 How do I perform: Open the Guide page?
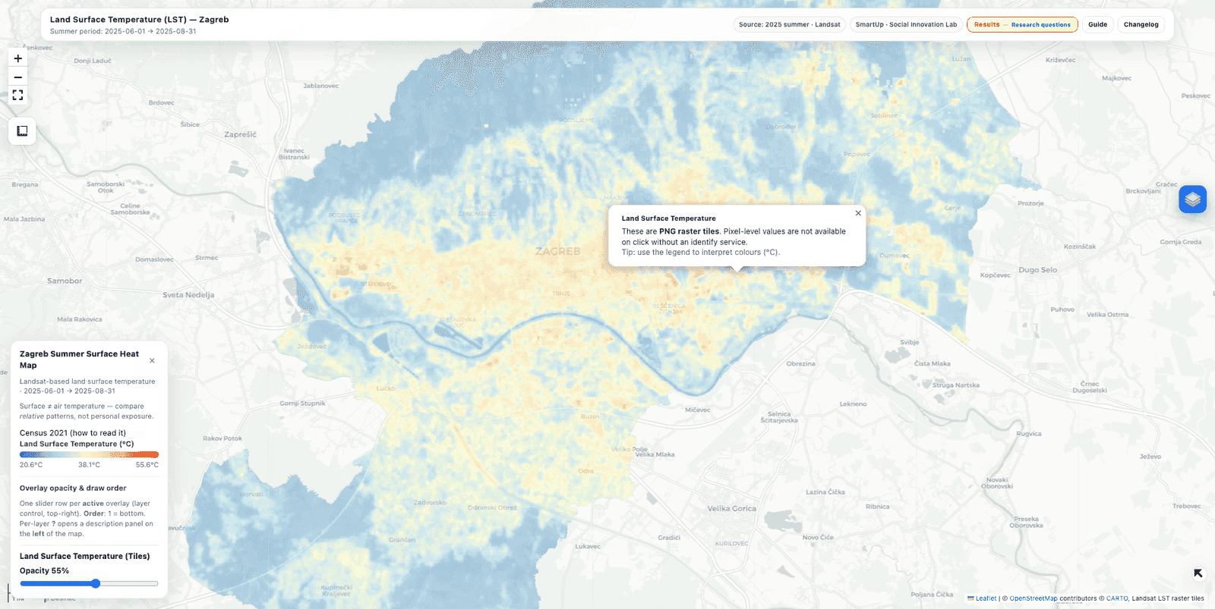click(x=1097, y=25)
